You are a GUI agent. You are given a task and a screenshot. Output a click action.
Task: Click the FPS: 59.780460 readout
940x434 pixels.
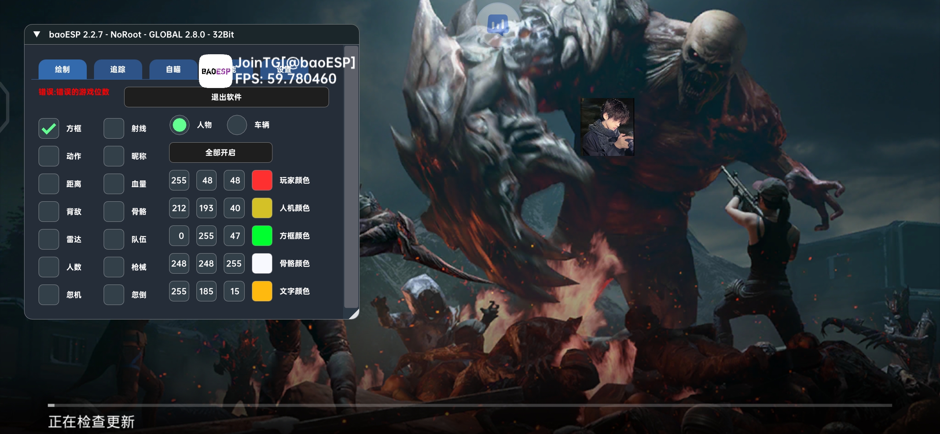(286, 79)
